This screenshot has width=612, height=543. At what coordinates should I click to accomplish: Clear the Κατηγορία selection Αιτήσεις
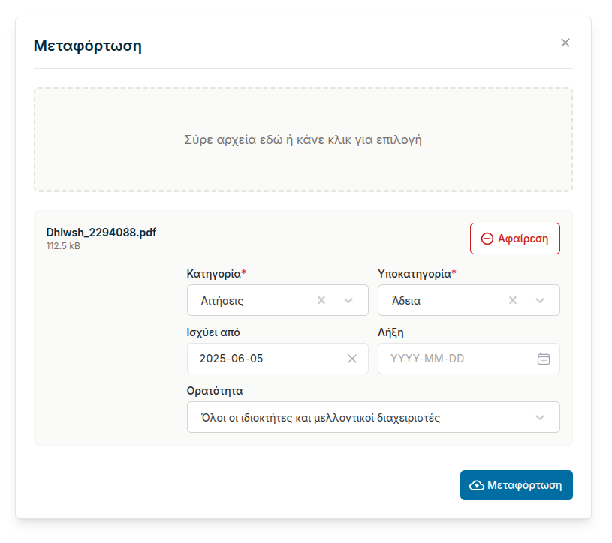tap(321, 300)
